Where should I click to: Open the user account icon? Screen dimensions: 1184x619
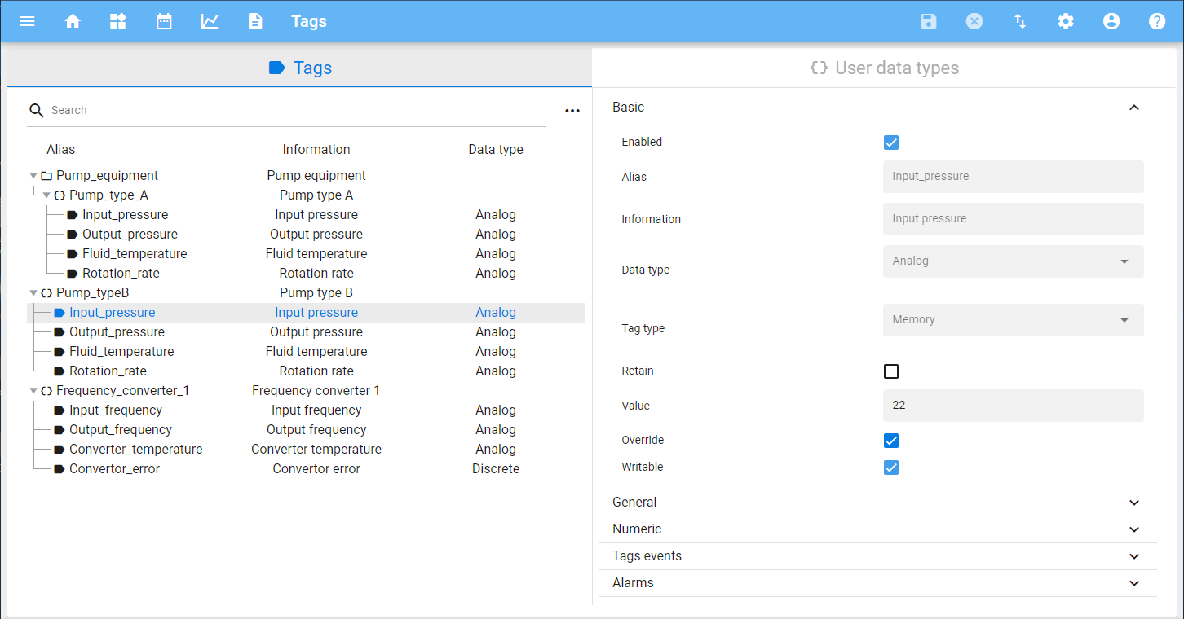pyautogui.click(x=1111, y=21)
